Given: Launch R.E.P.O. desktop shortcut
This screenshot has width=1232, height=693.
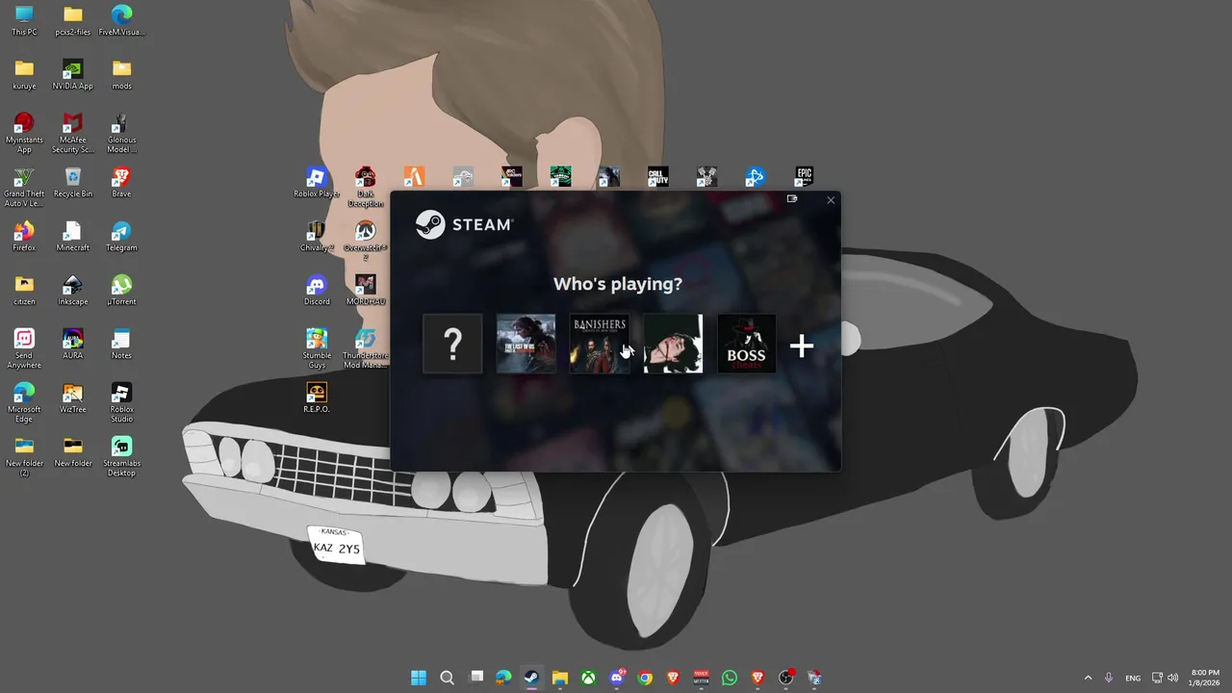Looking at the screenshot, I should [x=317, y=398].
